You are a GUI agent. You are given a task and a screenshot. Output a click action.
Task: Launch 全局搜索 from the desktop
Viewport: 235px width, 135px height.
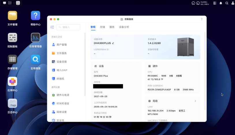point(36,60)
